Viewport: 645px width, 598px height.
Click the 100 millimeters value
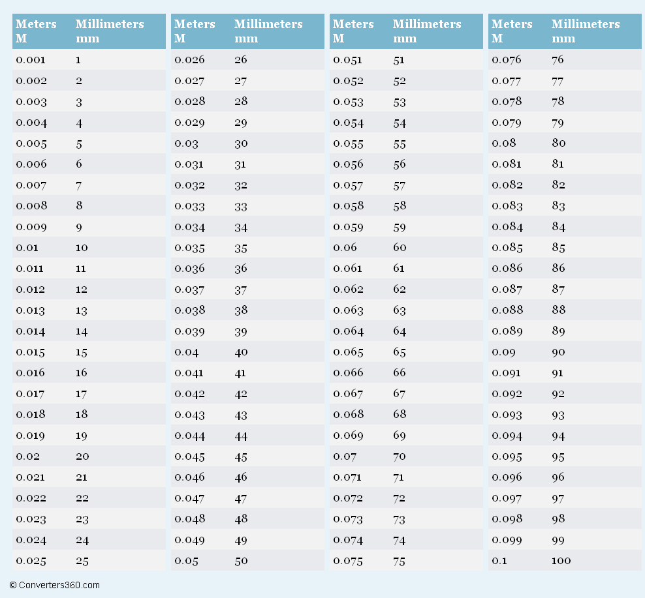coord(561,561)
